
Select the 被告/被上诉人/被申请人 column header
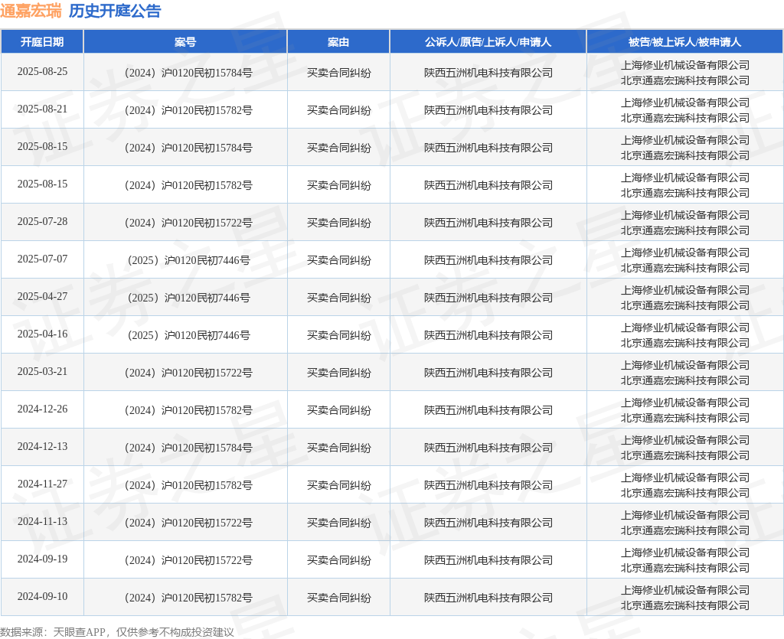click(x=684, y=42)
